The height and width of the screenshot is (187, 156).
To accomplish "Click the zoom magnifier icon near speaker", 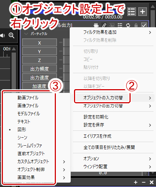I will coord(11,36).
